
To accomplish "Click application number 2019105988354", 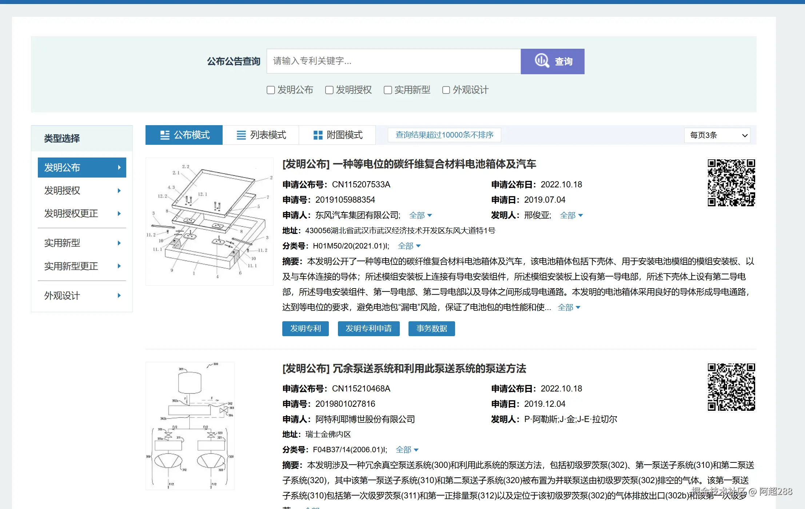I will tap(345, 200).
